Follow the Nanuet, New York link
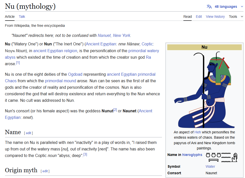The width and height of the screenshot is (245, 178). [x=114, y=36]
